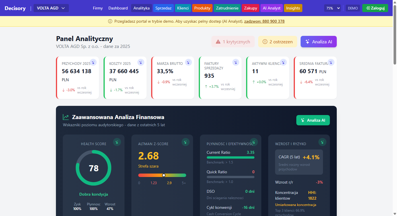Viewport: 397px width, 216px height.
Task: Switch to the Sprzedaz tab
Action: point(164,8)
